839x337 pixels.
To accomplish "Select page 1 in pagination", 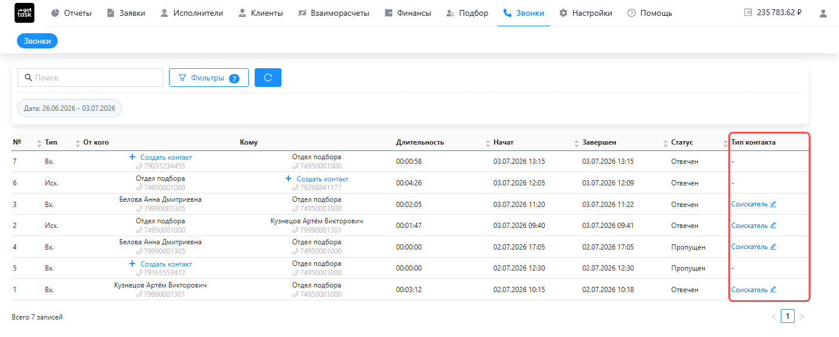I will [788, 316].
